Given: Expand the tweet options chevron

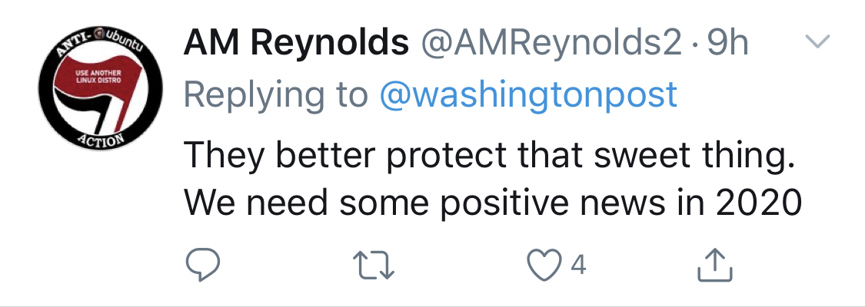Looking at the screenshot, I should pyautogui.click(x=818, y=44).
